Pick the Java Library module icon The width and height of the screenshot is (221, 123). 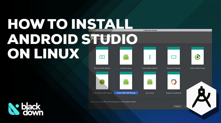pyautogui.click(x=150, y=81)
